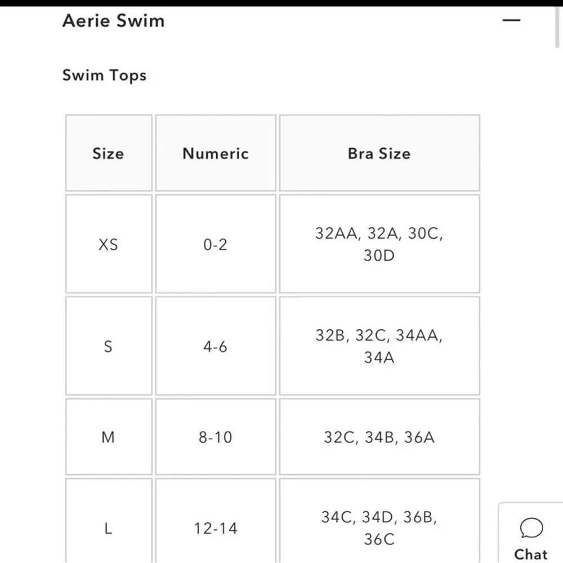The width and height of the screenshot is (563, 563).
Task: Click the bra size cell containing 36A
Action: [379, 437]
